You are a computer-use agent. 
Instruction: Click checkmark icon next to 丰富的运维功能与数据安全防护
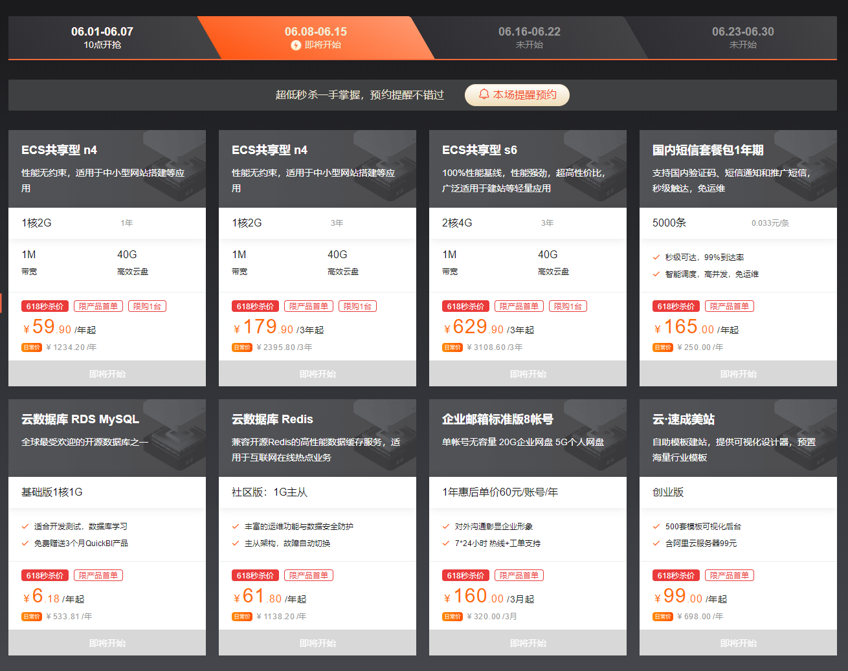click(x=236, y=527)
